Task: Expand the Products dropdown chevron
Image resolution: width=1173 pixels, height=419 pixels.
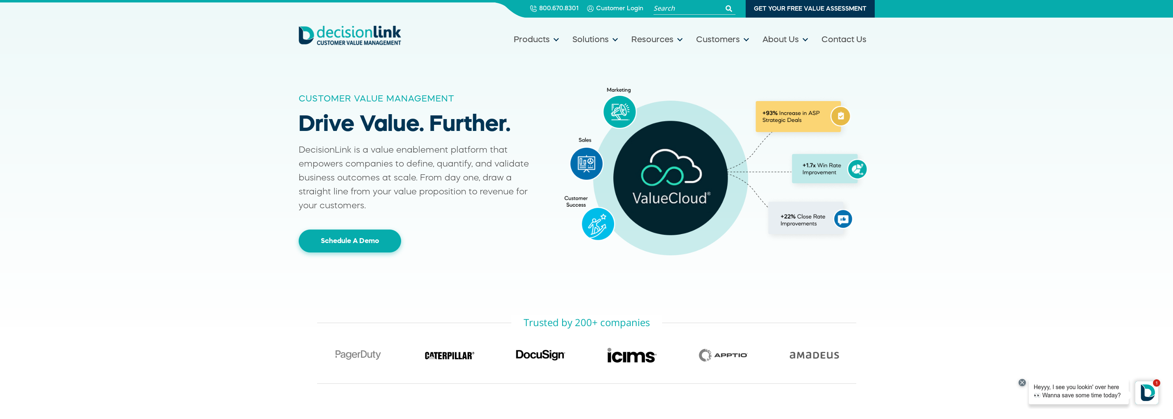Action: pos(556,40)
